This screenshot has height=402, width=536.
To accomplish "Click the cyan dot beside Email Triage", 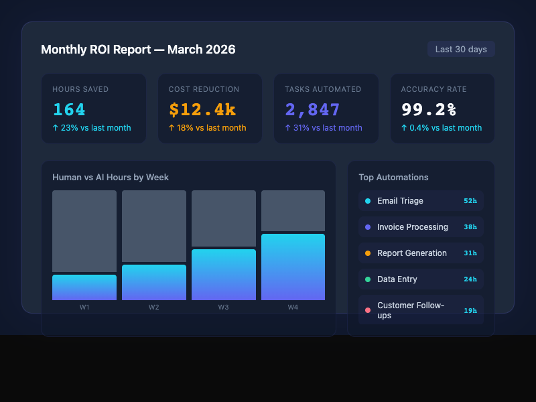I will pyautogui.click(x=368, y=201).
